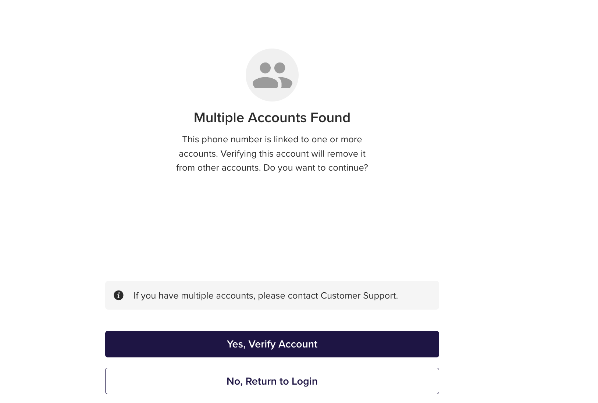Verify the account linked to this phone number
598x403 pixels.
tap(272, 344)
